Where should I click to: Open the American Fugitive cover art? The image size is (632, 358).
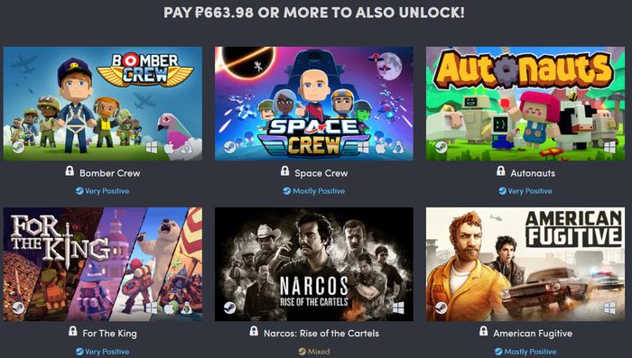(x=525, y=264)
